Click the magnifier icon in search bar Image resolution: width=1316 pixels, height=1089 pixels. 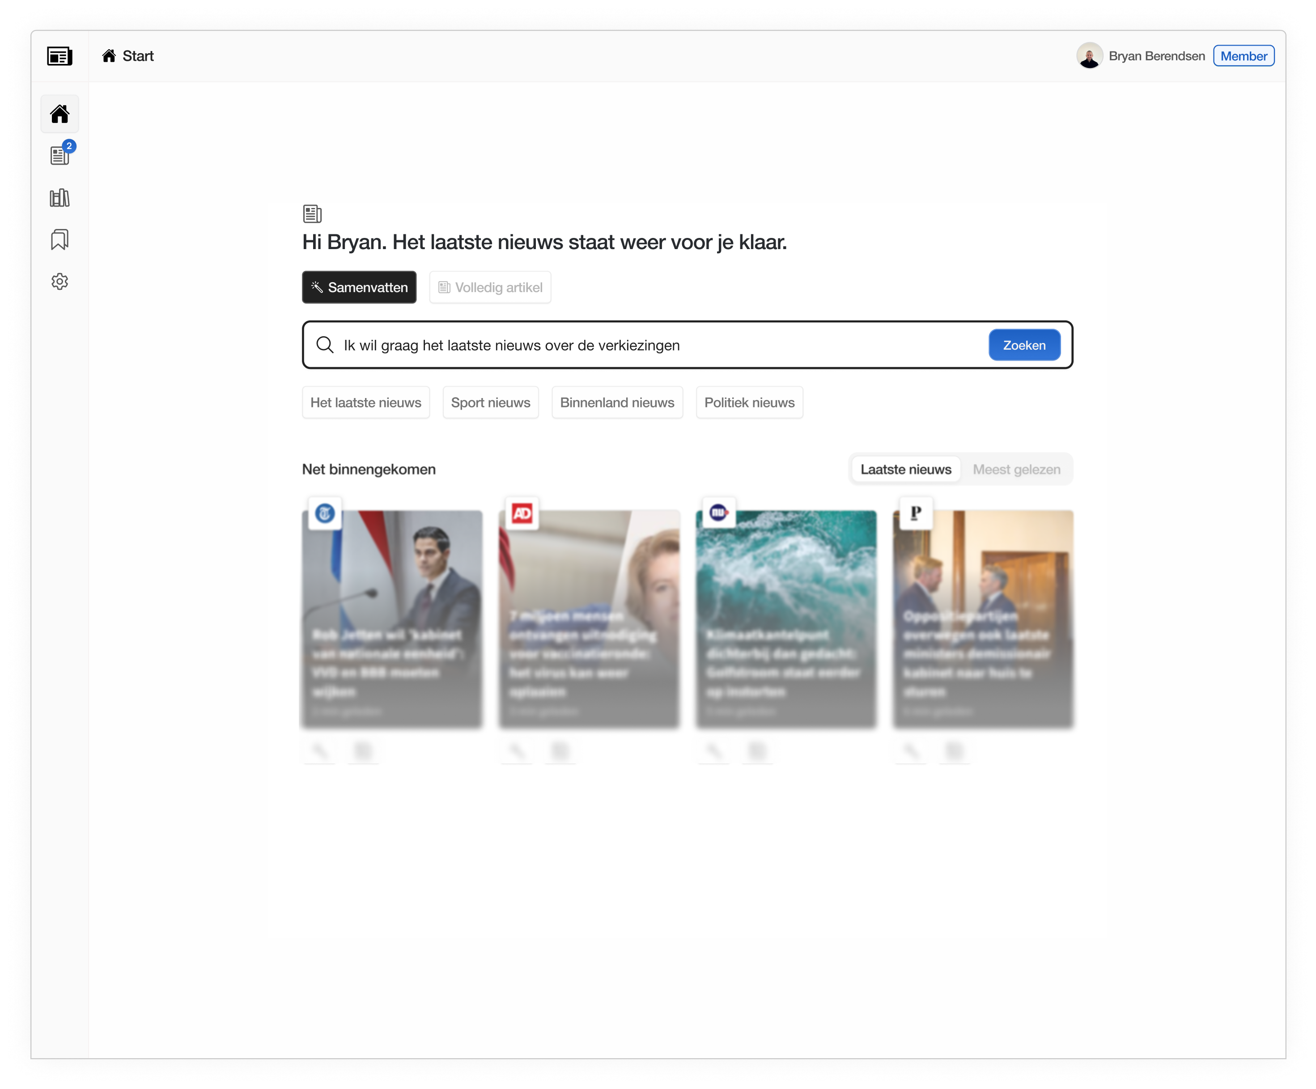(x=325, y=345)
